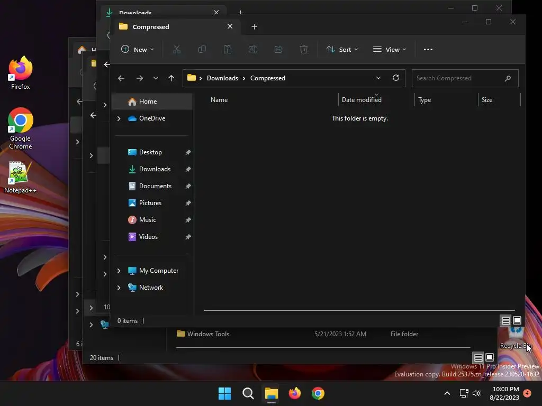The width and height of the screenshot is (542, 406).
Task: Click the Copy icon in toolbar
Action: (x=202, y=49)
